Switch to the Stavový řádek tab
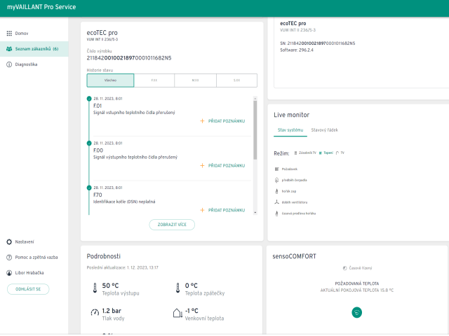The width and height of the screenshot is (449, 336). 324,130
